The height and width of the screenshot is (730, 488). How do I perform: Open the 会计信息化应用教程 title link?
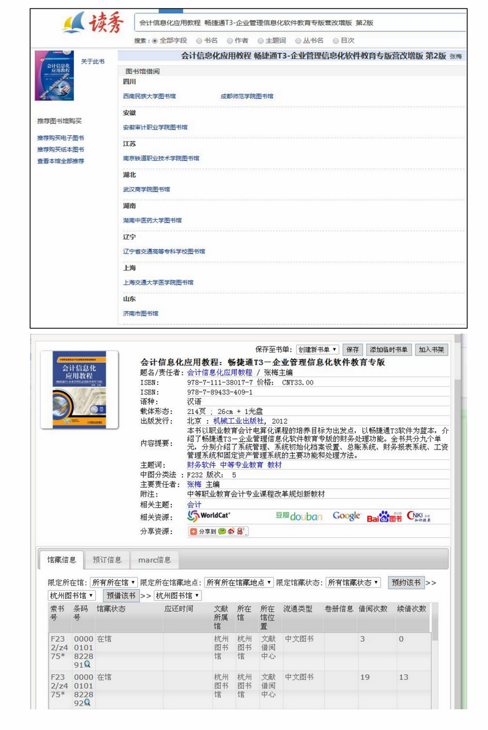220,373
